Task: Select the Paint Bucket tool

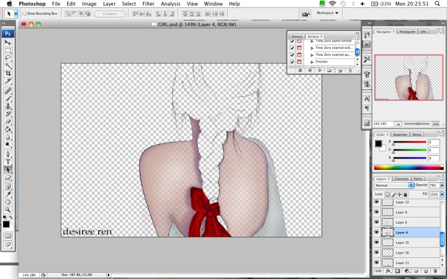Action: 7,129
